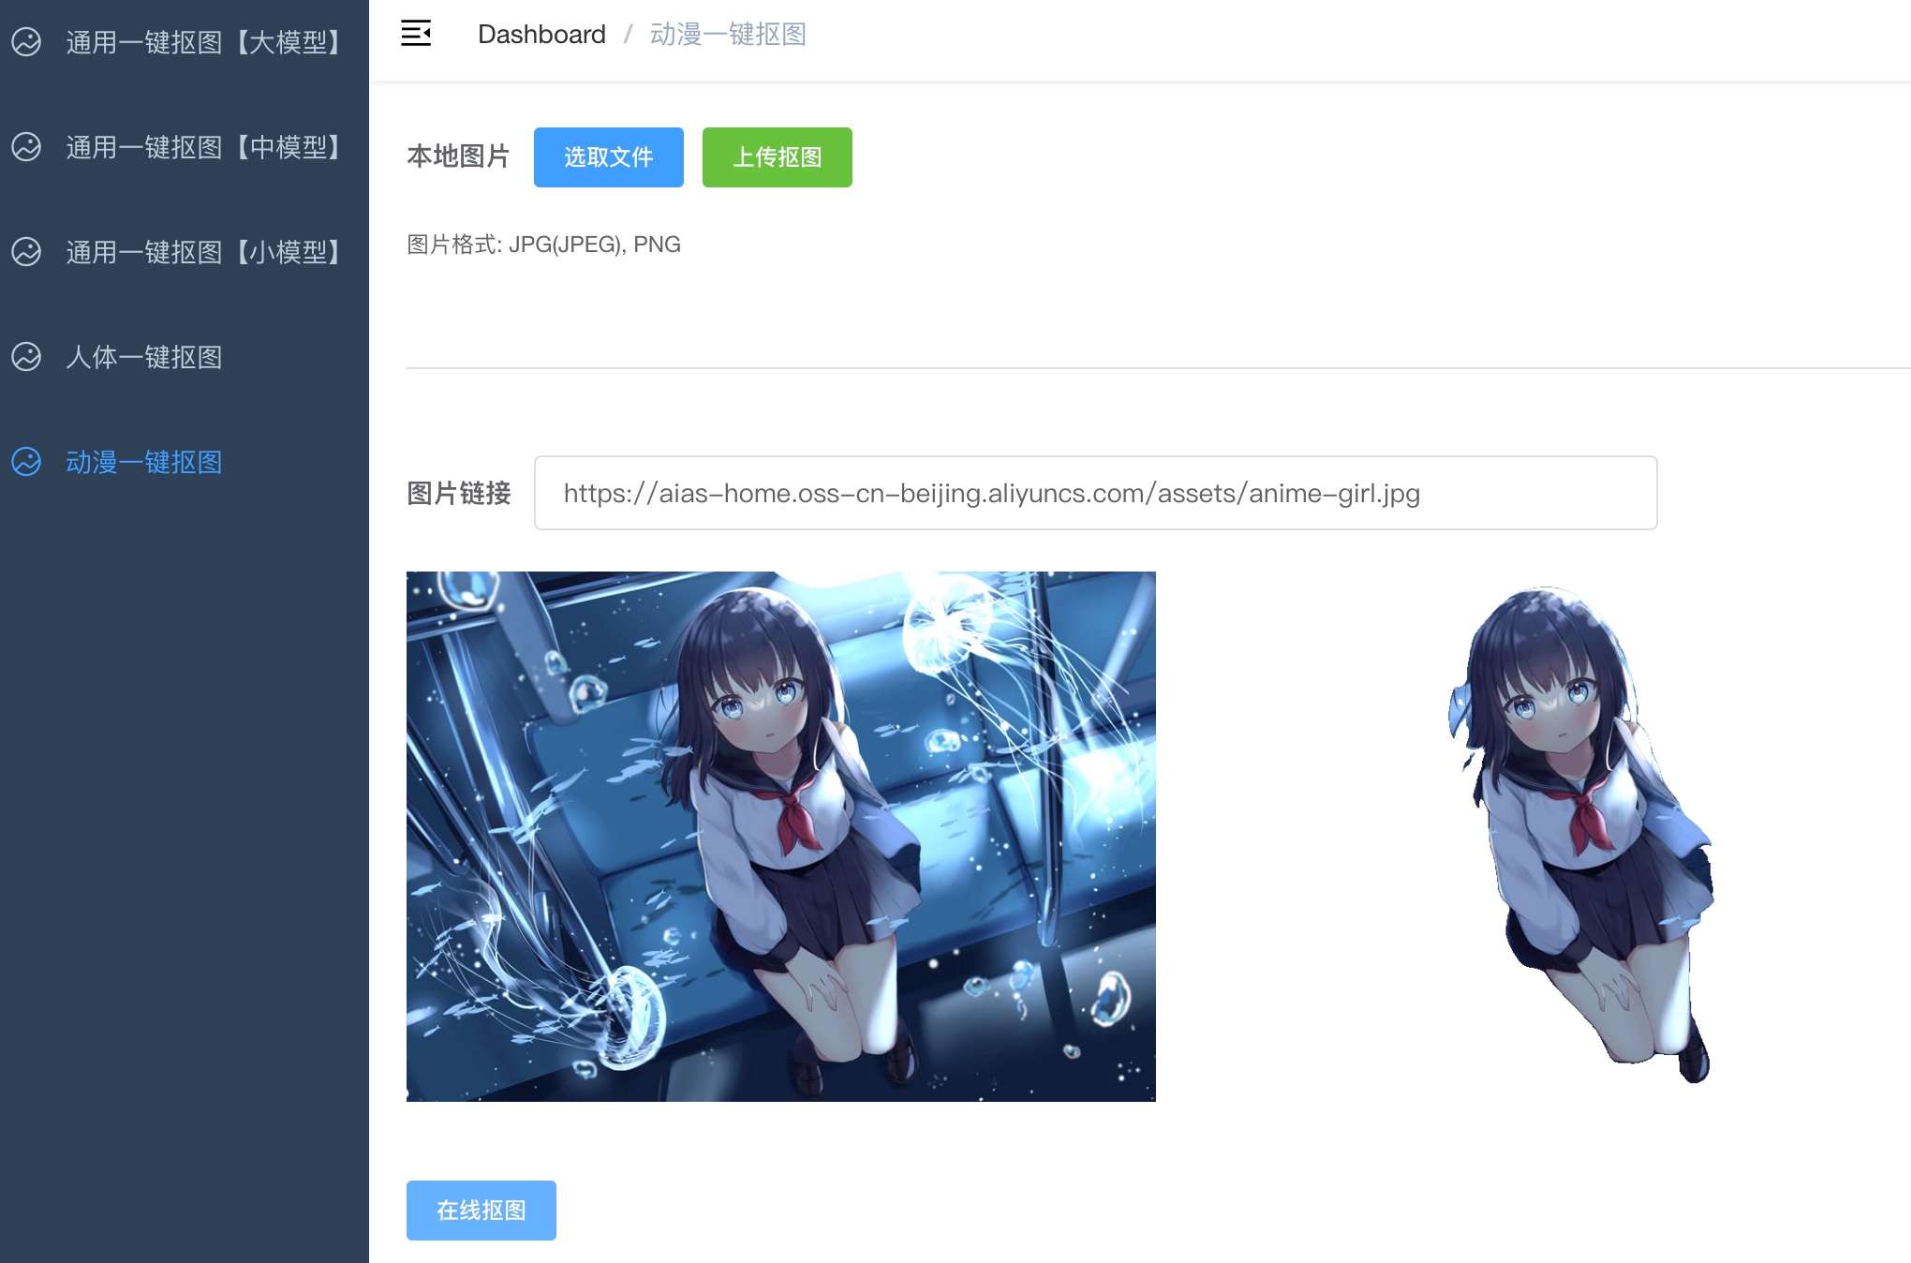Open the Dashboard breadcrumb link

point(542,34)
